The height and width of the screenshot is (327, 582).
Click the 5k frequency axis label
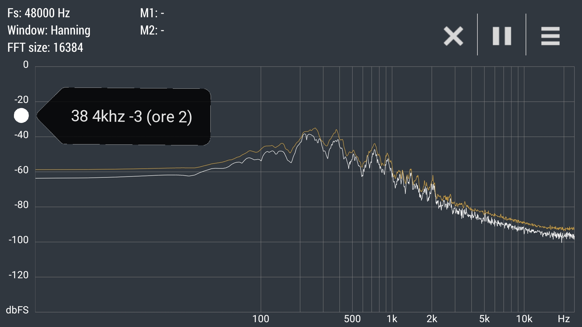[484, 319]
